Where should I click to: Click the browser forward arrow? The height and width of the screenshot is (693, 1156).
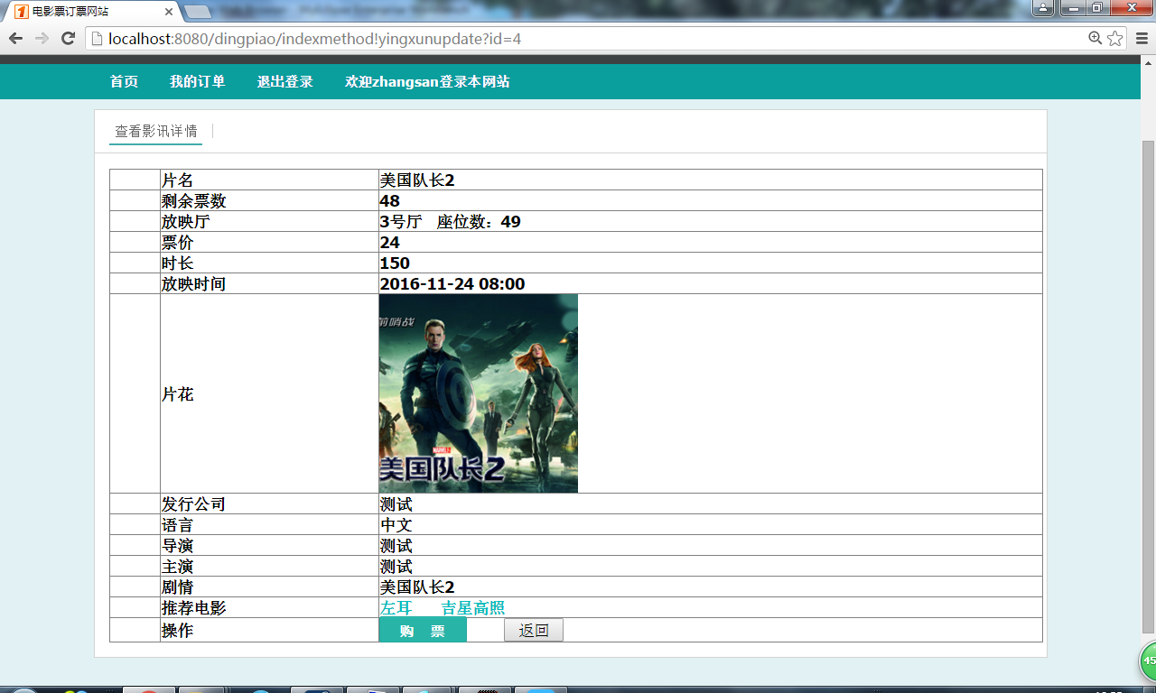[42, 38]
